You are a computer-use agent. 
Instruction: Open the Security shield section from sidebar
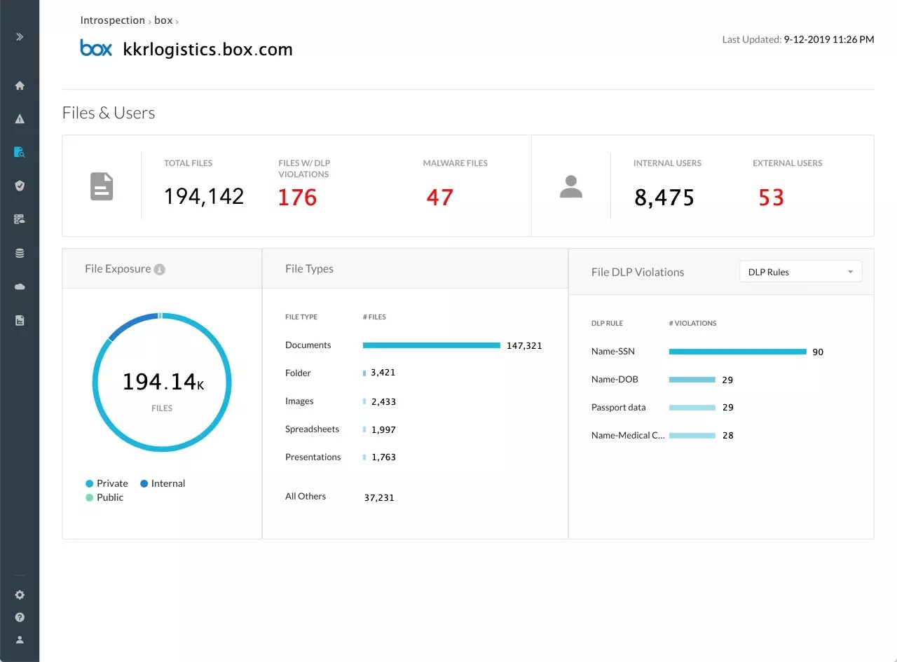pos(20,186)
